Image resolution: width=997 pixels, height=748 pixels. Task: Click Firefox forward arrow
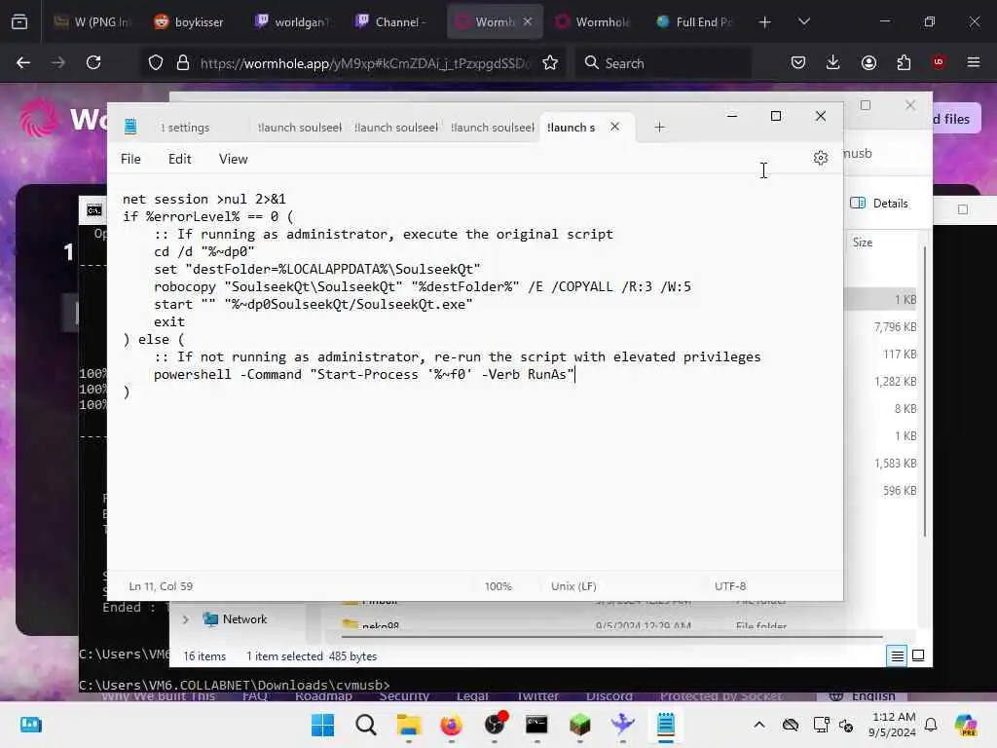tap(57, 62)
